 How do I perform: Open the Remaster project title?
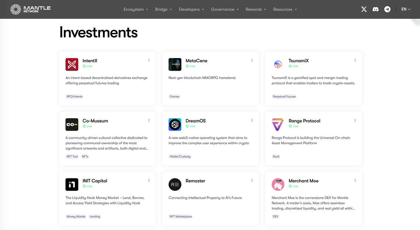coord(195,181)
